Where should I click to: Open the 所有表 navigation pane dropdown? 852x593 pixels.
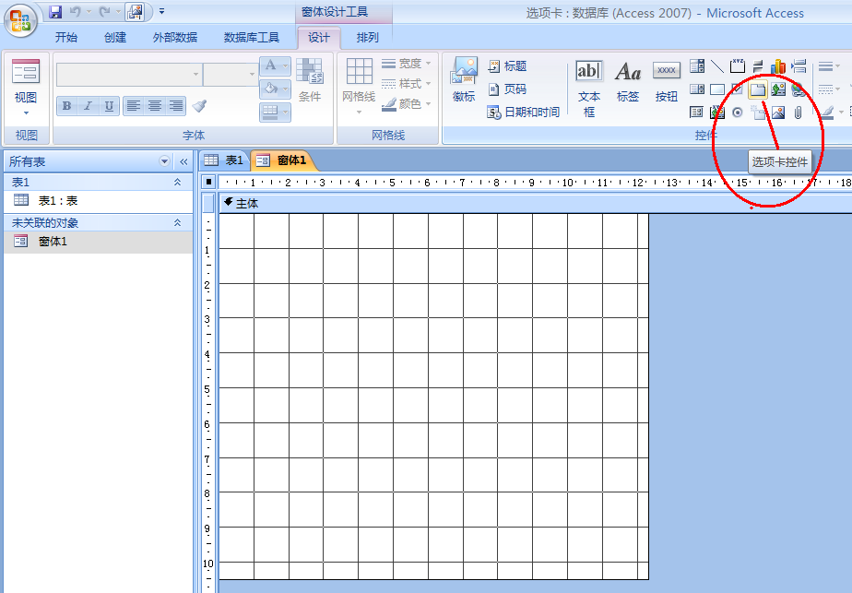pyautogui.click(x=165, y=161)
